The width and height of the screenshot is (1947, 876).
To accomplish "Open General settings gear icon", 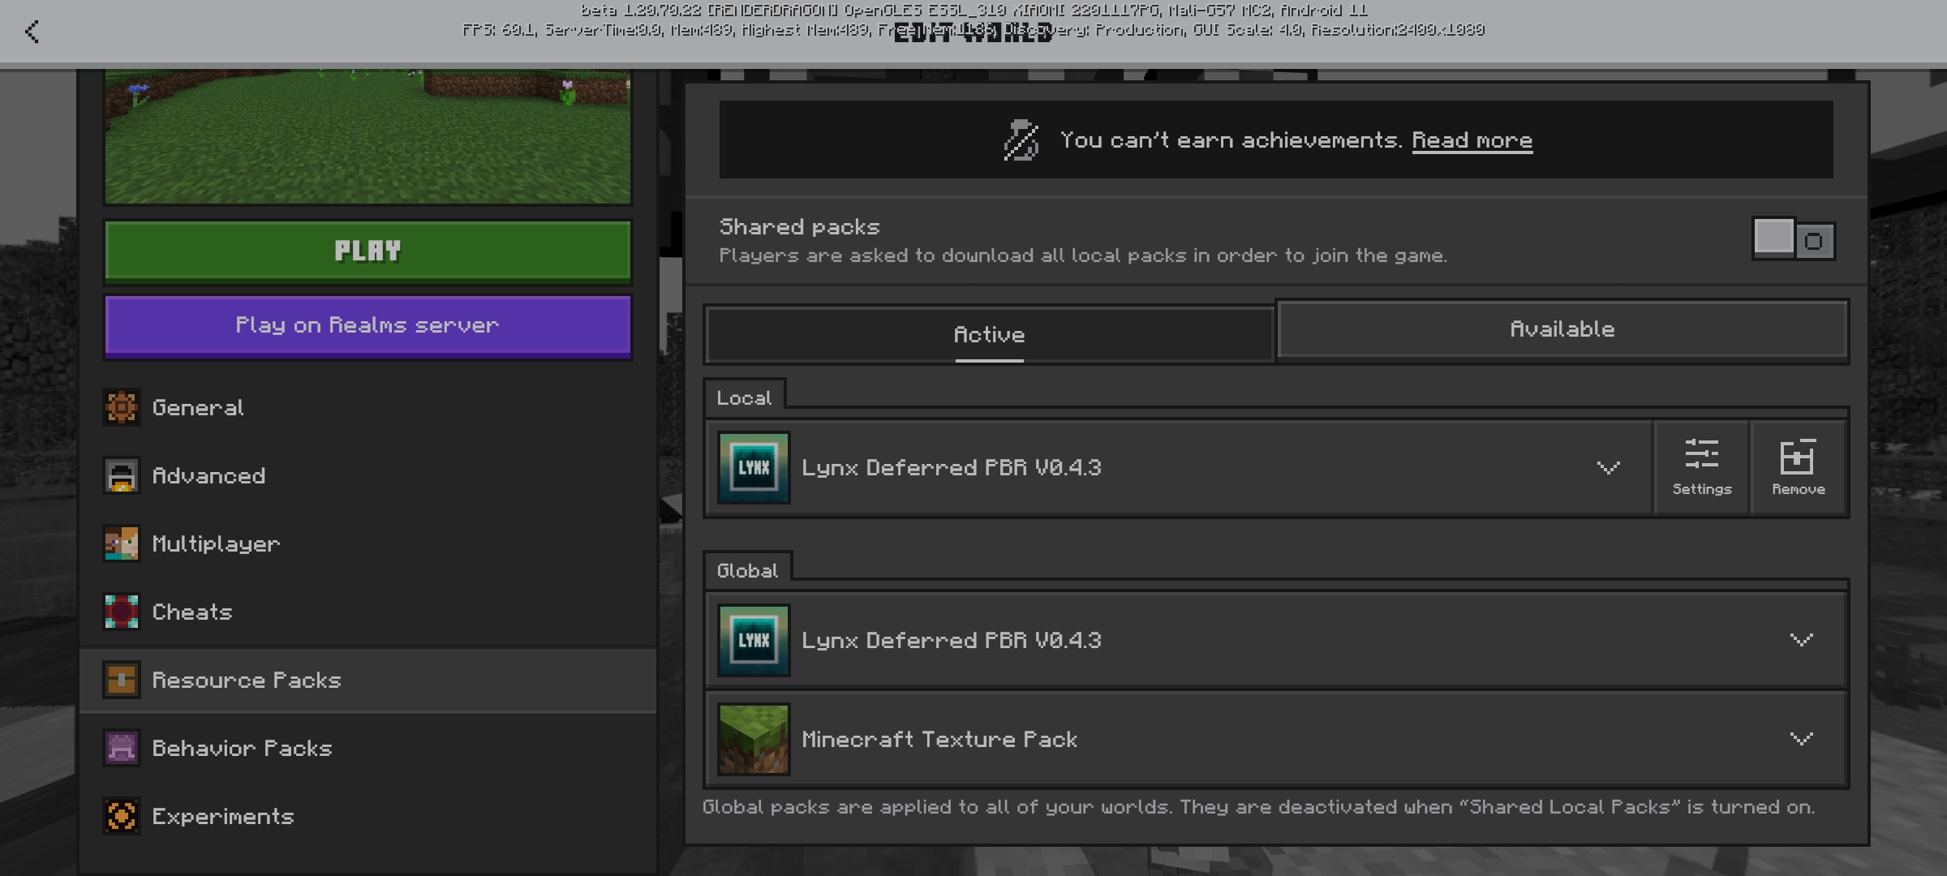I will (x=122, y=407).
